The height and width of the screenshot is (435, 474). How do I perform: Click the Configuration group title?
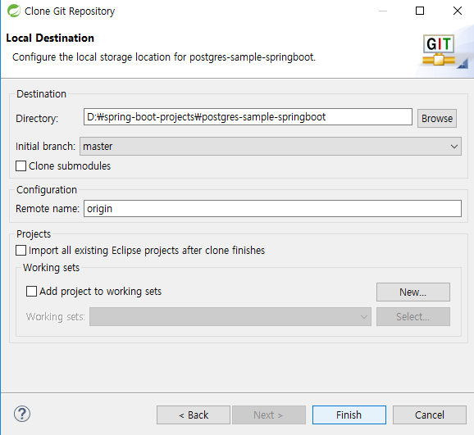47,190
